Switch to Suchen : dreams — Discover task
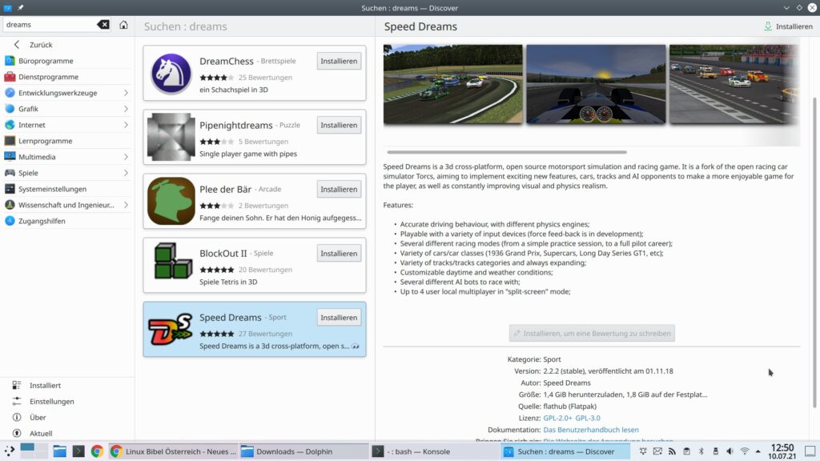 (x=565, y=451)
